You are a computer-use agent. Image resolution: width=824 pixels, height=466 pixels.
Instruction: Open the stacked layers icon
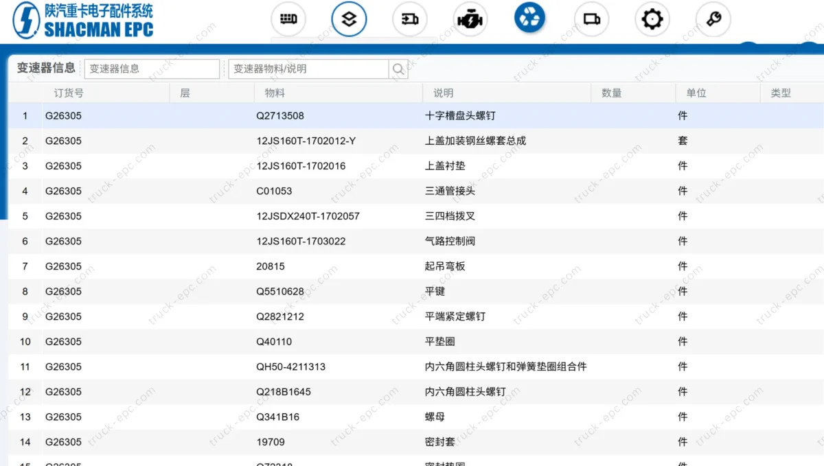[x=349, y=19]
